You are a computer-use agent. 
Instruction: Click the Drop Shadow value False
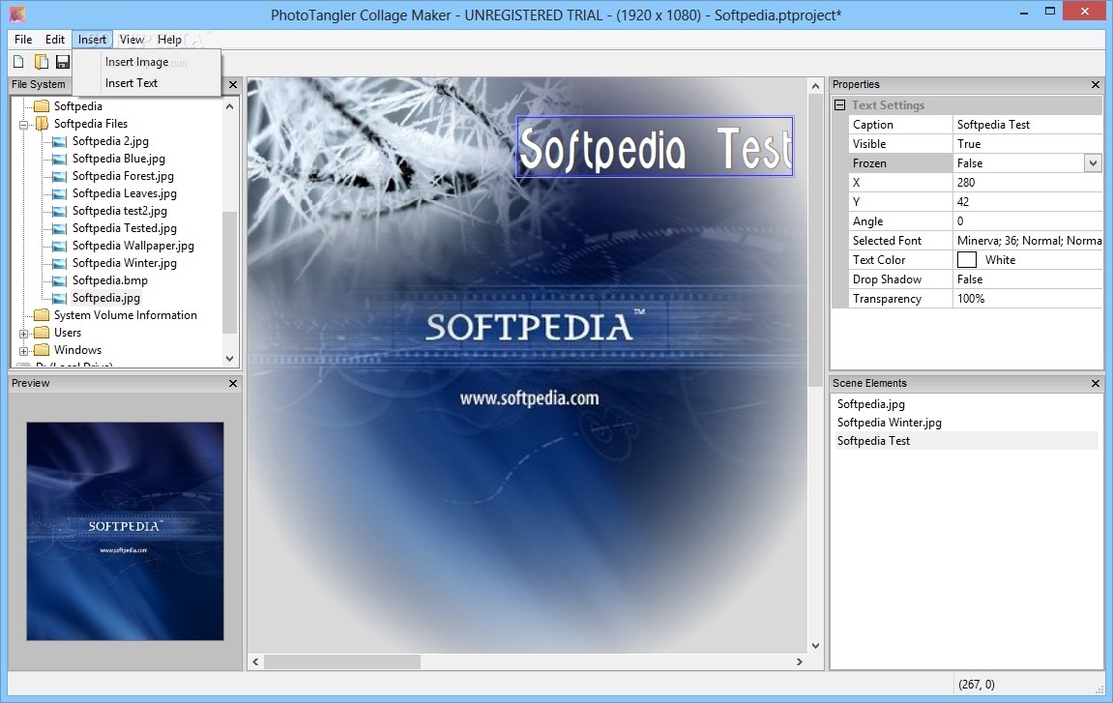[x=1028, y=279]
